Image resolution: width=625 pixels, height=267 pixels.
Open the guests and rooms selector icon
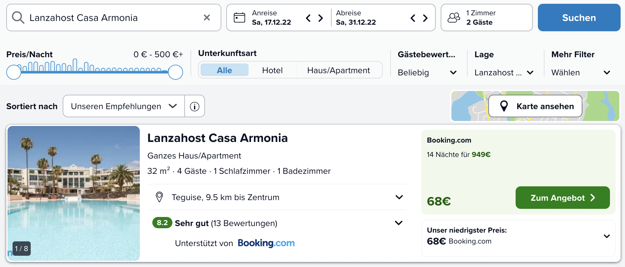[454, 18]
